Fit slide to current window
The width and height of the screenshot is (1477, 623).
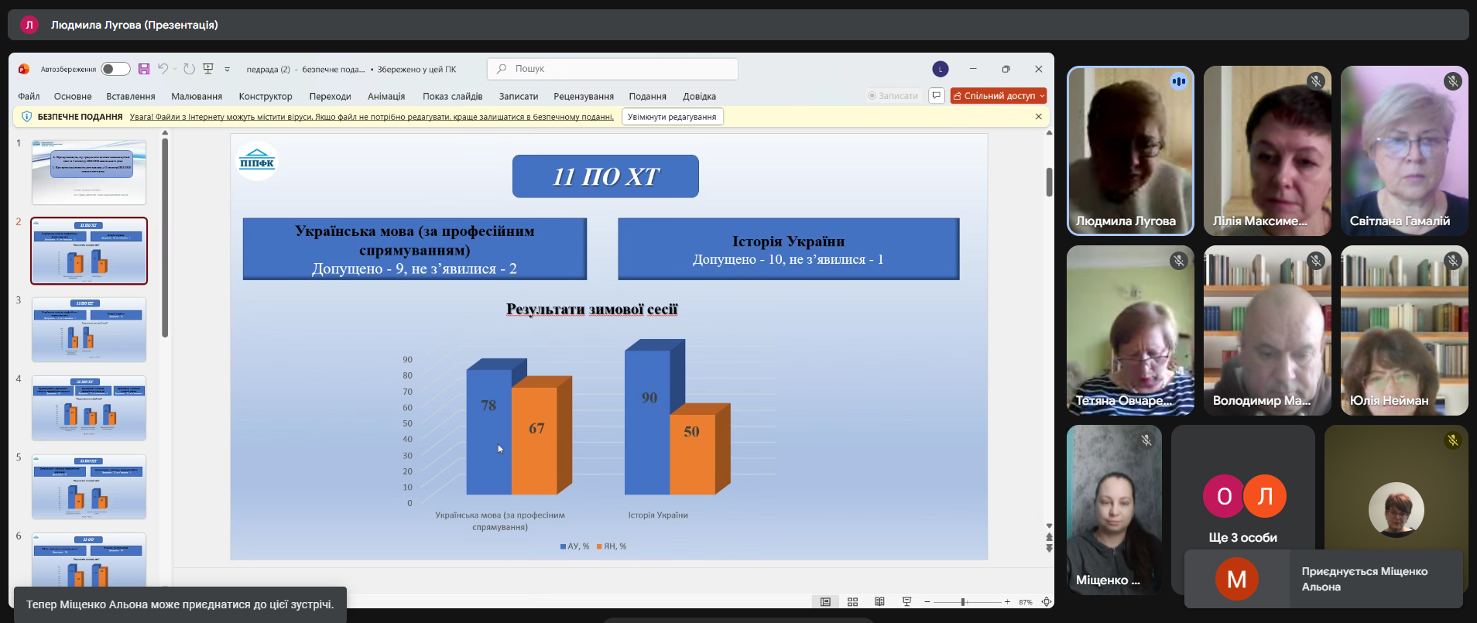(1046, 602)
